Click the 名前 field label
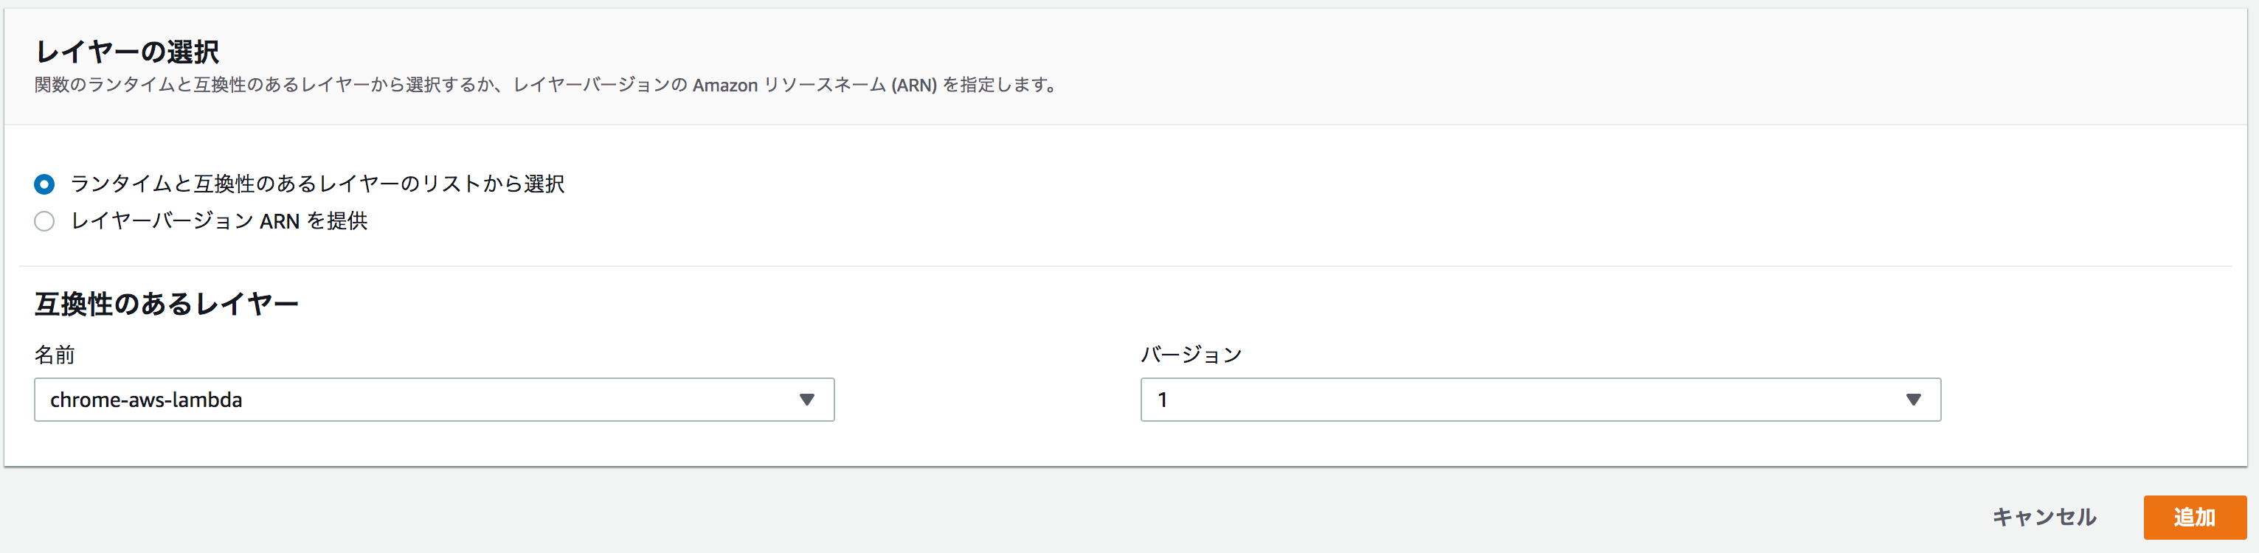The height and width of the screenshot is (553, 2259). pyautogui.click(x=54, y=356)
